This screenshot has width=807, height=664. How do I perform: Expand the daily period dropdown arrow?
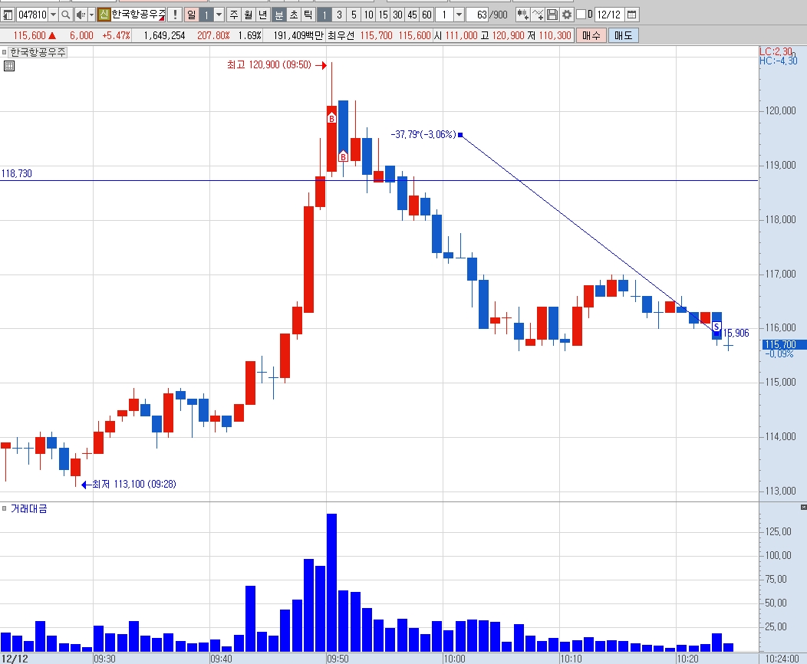point(219,15)
